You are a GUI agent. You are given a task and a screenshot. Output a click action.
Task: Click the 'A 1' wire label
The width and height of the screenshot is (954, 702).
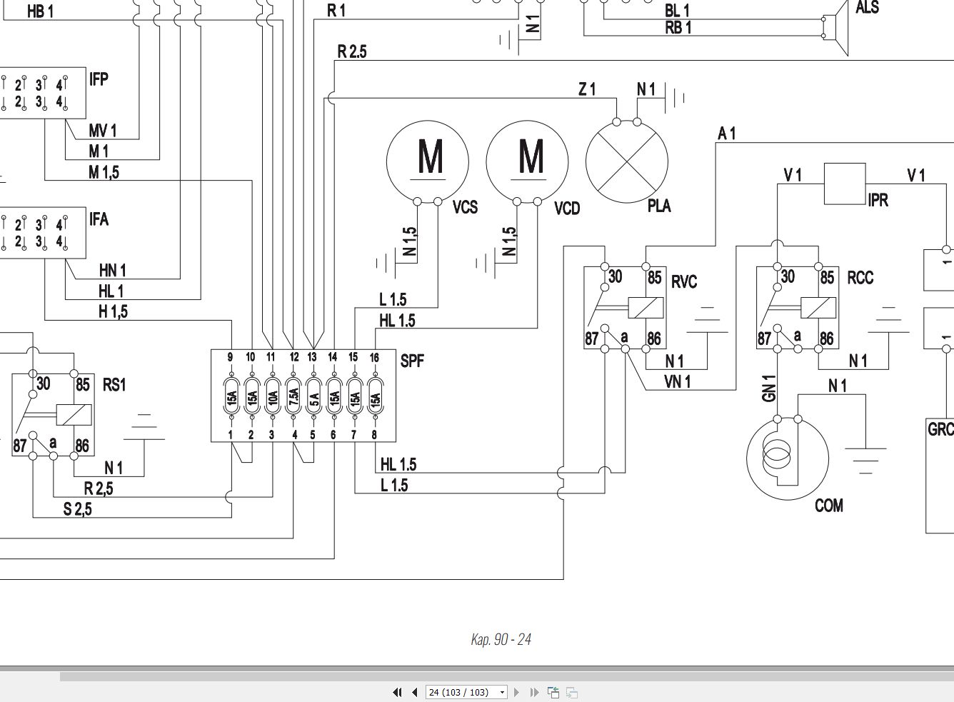pyautogui.click(x=727, y=133)
